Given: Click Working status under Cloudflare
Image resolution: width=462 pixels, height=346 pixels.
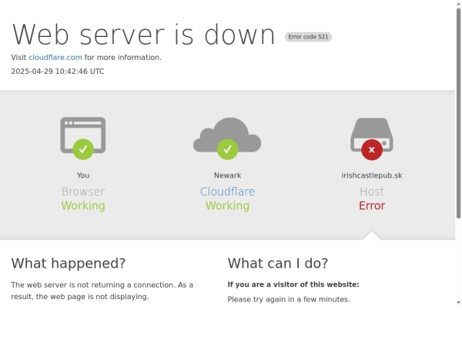Looking at the screenshot, I should coord(227,205).
